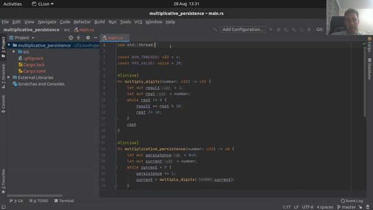The width and height of the screenshot is (373, 210).
Task: Open the Event Log
Action: [x=352, y=201]
